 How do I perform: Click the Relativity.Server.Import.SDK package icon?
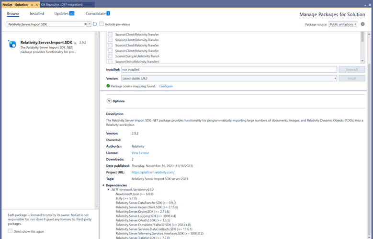coord(12,44)
